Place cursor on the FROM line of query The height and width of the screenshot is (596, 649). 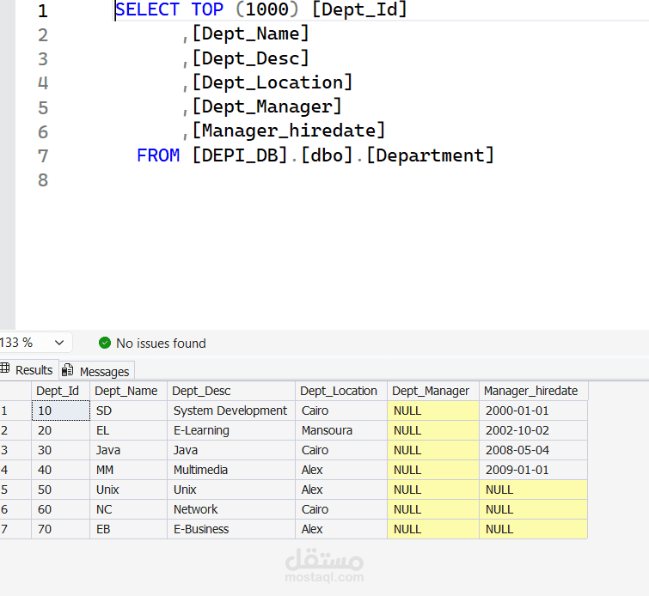click(x=344, y=155)
